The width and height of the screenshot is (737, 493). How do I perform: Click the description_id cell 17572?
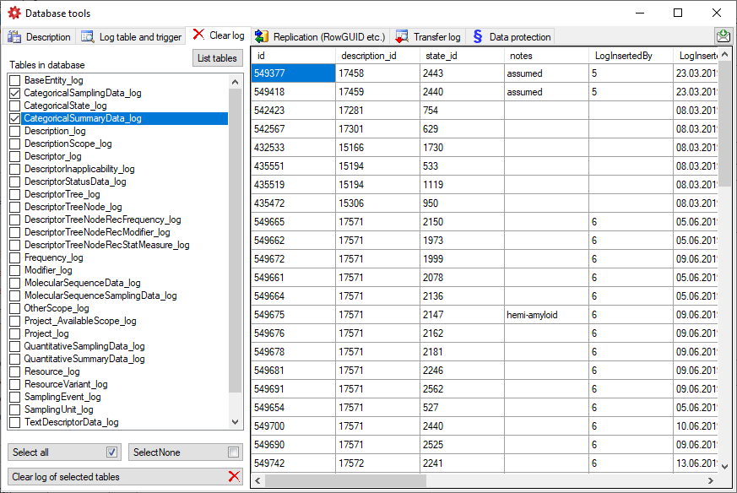(x=377, y=463)
